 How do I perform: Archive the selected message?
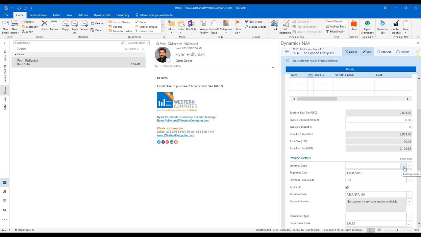coord(54,26)
